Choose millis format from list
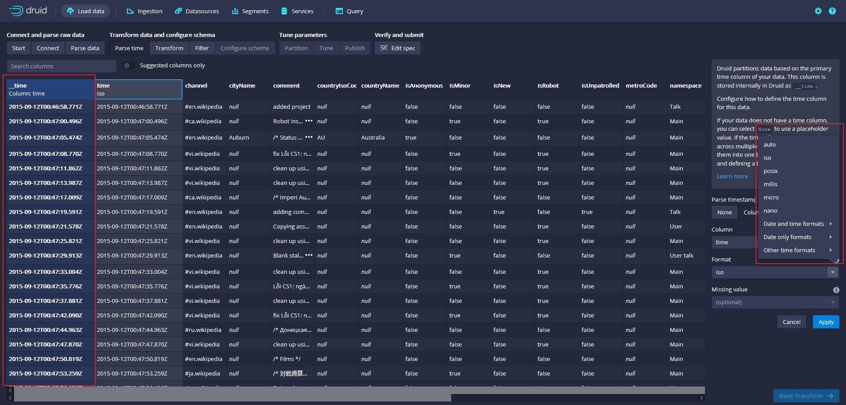The image size is (846, 405). pos(798,184)
